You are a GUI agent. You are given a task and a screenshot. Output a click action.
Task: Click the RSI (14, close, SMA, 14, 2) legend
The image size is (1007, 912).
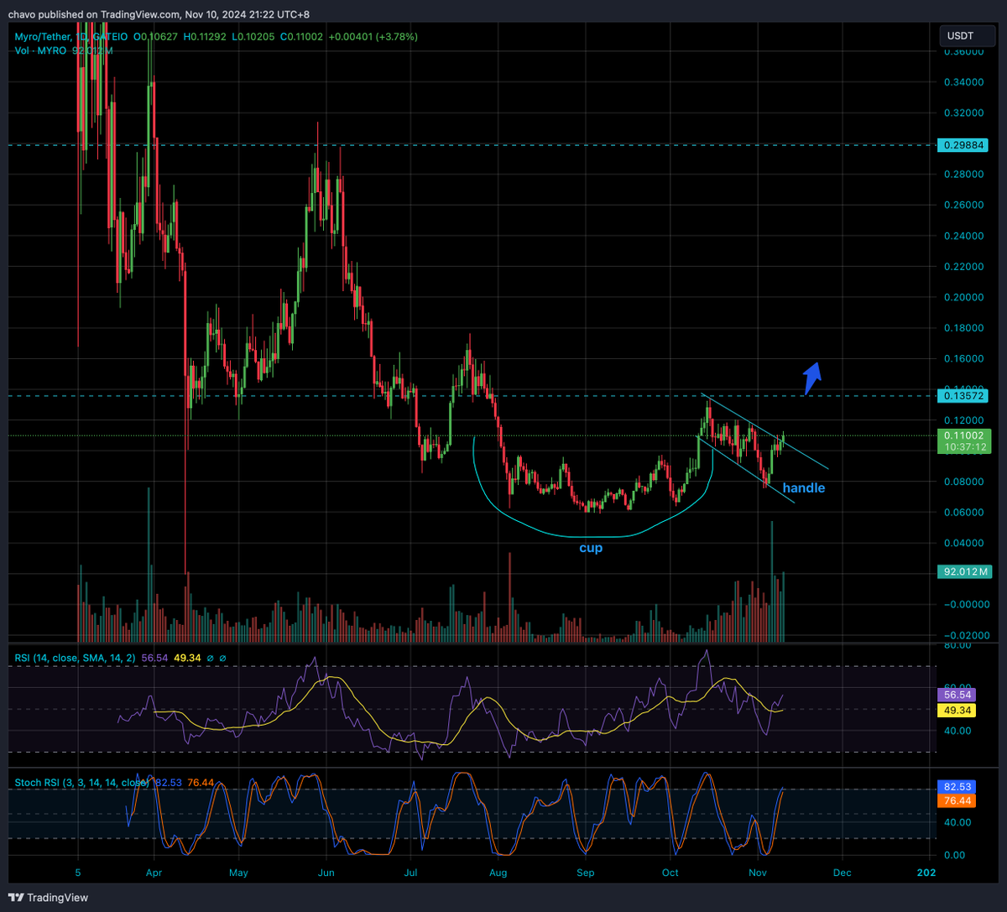(76, 659)
